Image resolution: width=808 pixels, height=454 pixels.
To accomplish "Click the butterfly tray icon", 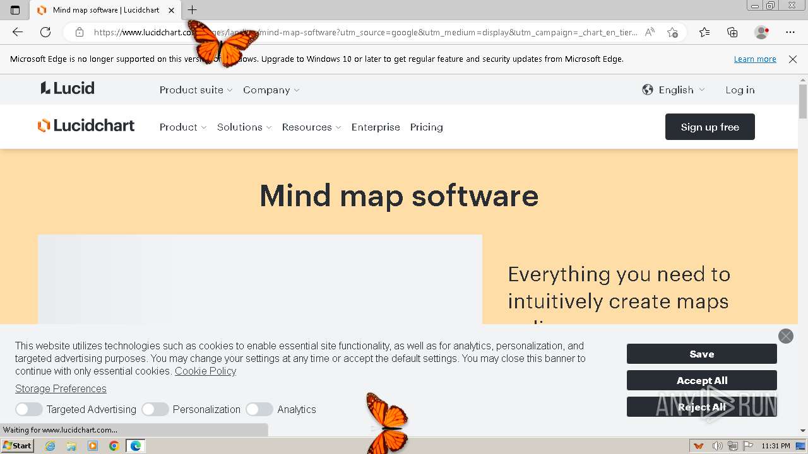I will [699, 446].
